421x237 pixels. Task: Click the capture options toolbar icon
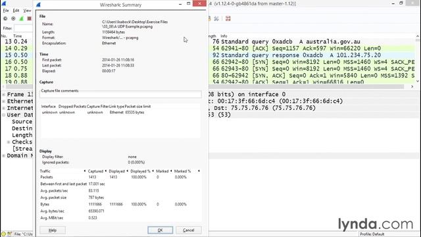pos(13,18)
